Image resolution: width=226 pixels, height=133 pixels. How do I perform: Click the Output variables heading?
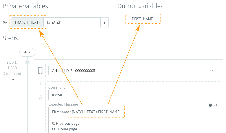coord(140,6)
